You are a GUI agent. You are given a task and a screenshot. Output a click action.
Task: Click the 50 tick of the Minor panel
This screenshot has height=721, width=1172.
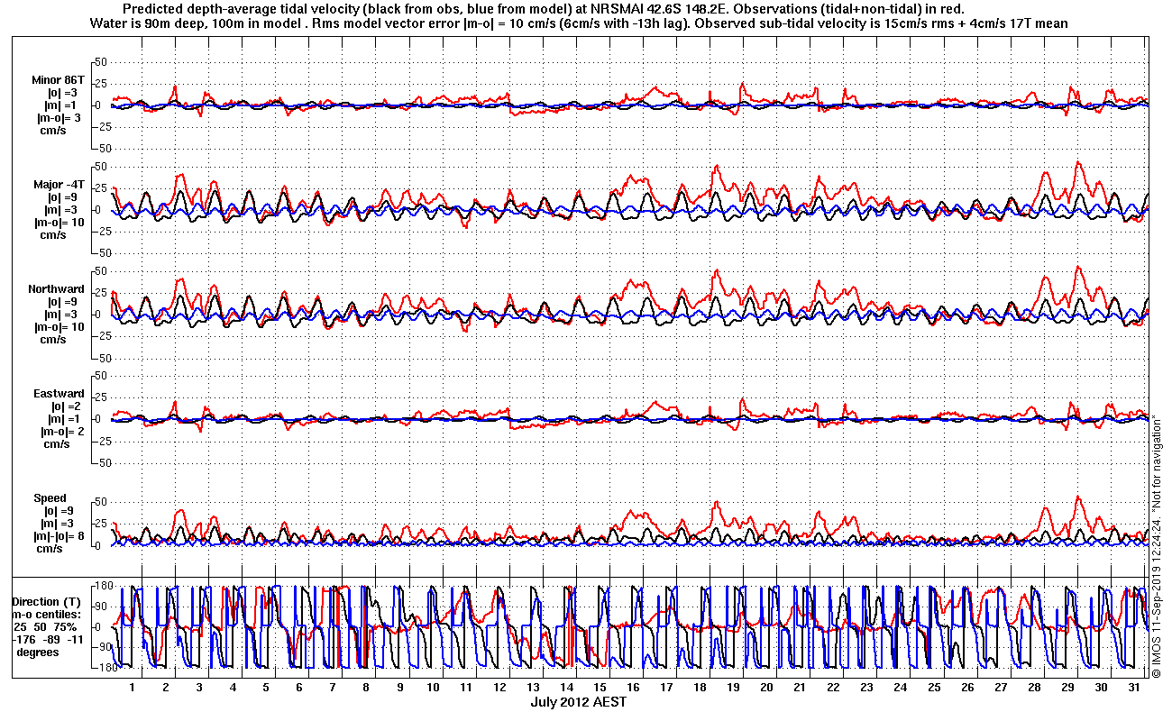(x=101, y=62)
